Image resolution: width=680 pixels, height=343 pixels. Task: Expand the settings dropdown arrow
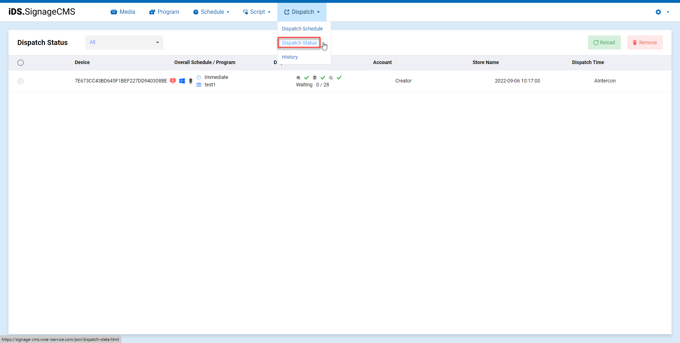668,12
